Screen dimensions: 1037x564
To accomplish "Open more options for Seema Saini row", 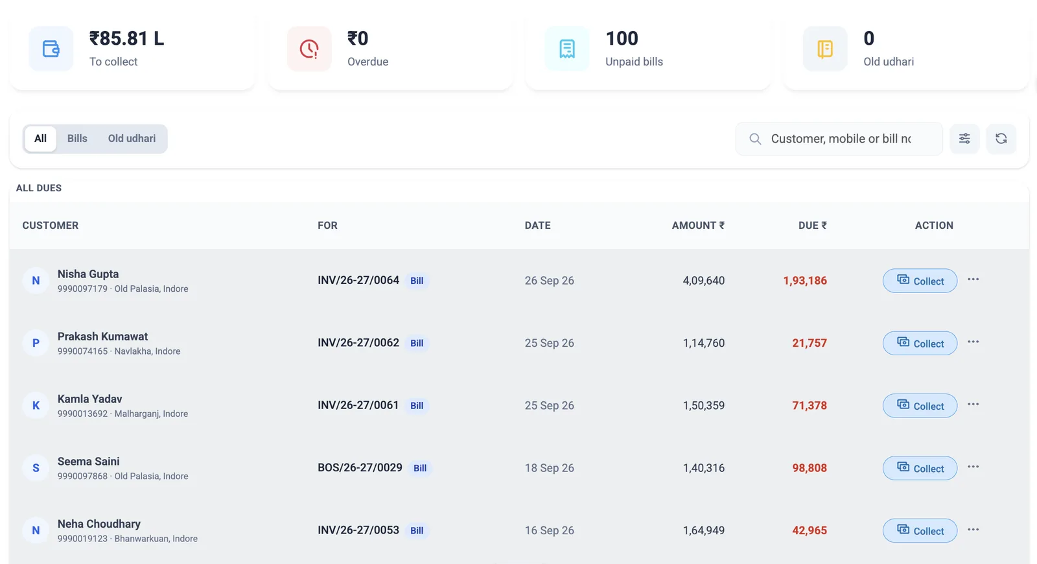I will coord(973,467).
